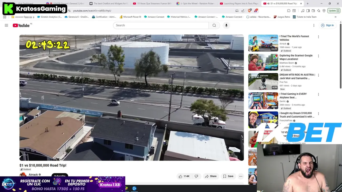Screen dimensions: 342x192
Task: Open more actions under the video
Action: [x=241, y=176]
